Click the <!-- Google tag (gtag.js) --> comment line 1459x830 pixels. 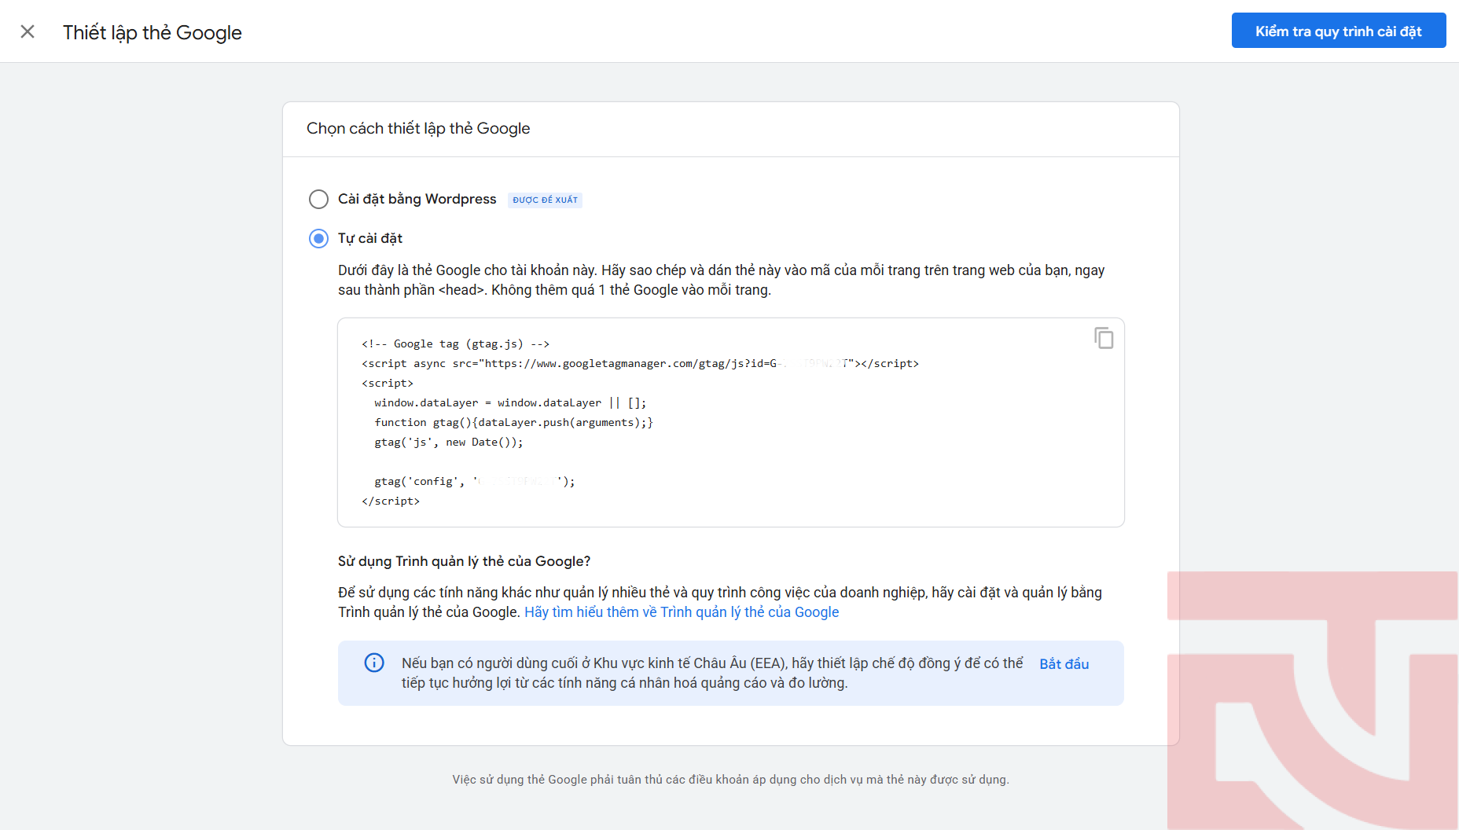455,343
